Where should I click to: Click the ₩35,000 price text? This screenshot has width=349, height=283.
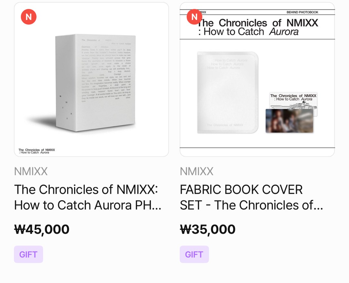(x=208, y=229)
